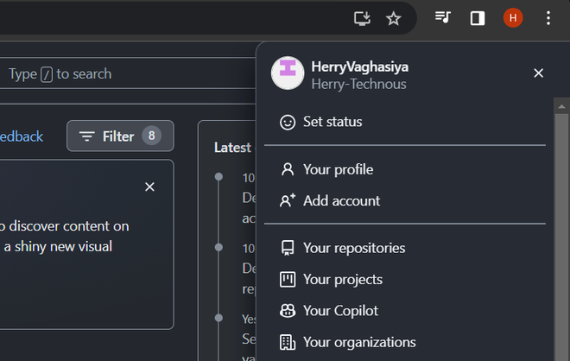Click the Your repositories book icon
This screenshot has width=570, height=361.
click(288, 248)
